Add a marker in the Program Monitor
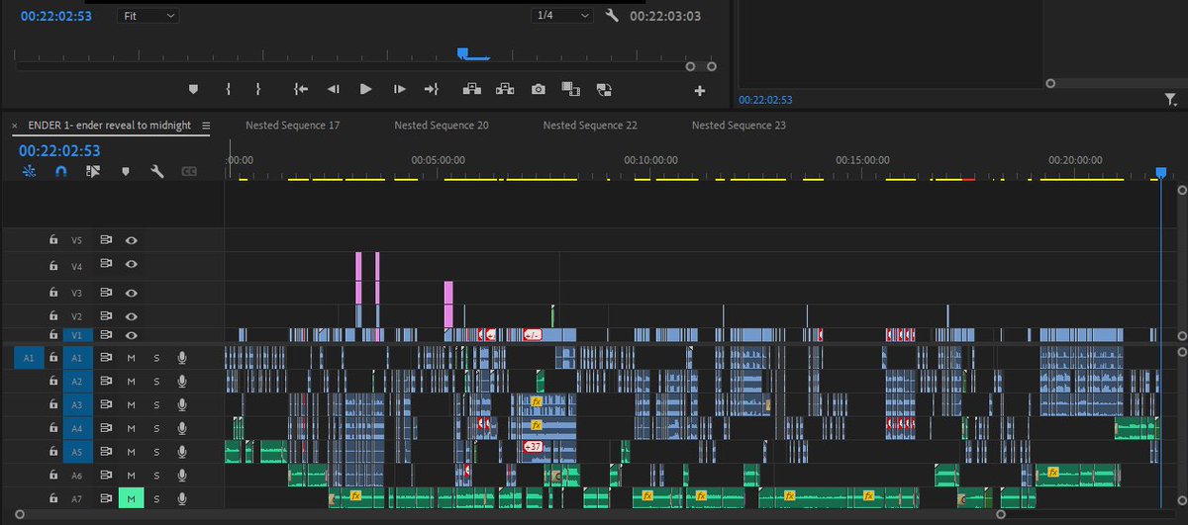The height and width of the screenshot is (525, 1188). [x=193, y=89]
